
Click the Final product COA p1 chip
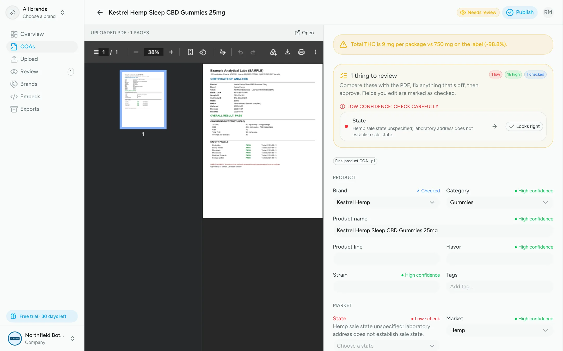coord(355,161)
